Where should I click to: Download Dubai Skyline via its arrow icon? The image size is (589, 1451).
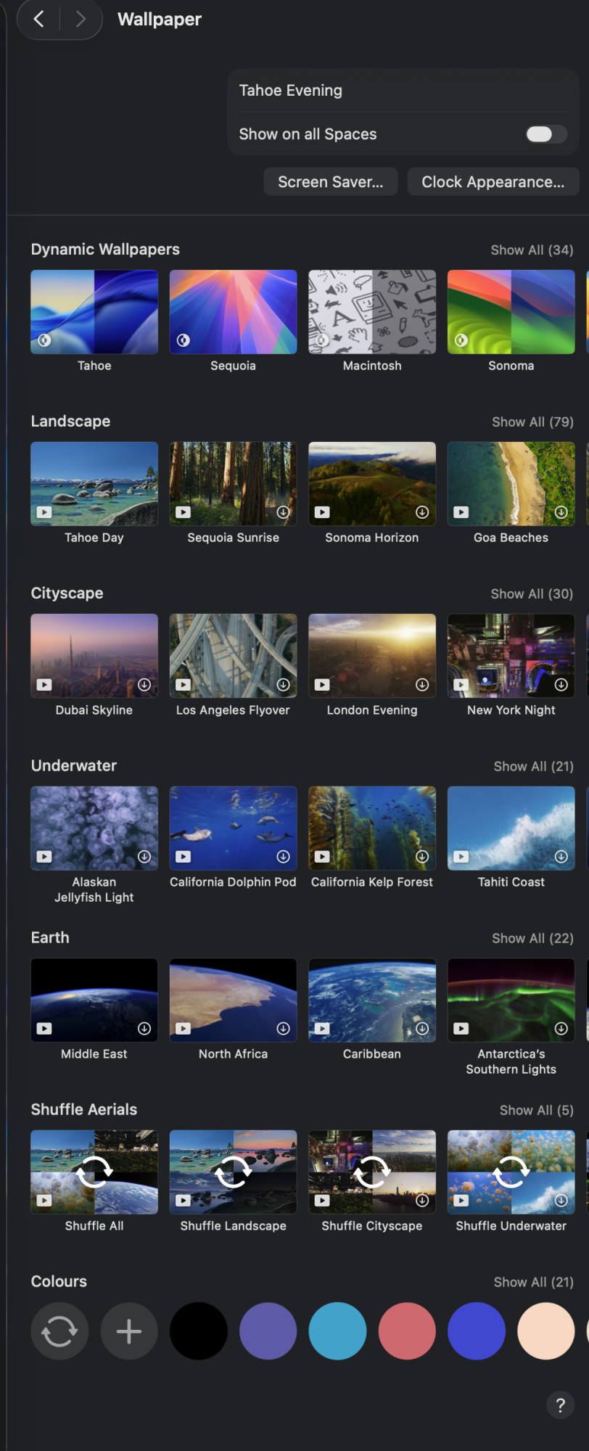(x=144, y=685)
